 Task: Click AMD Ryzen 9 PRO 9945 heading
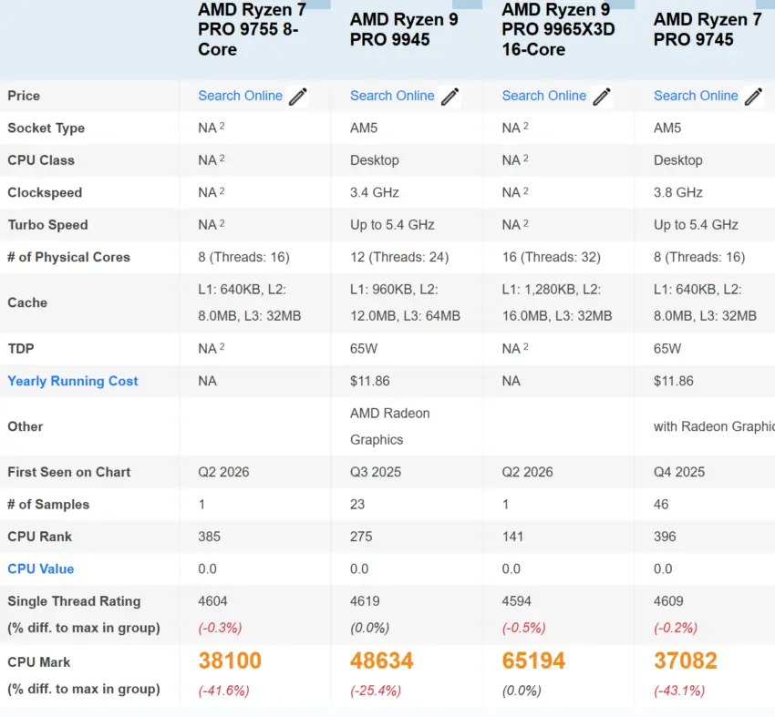tap(404, 30)
